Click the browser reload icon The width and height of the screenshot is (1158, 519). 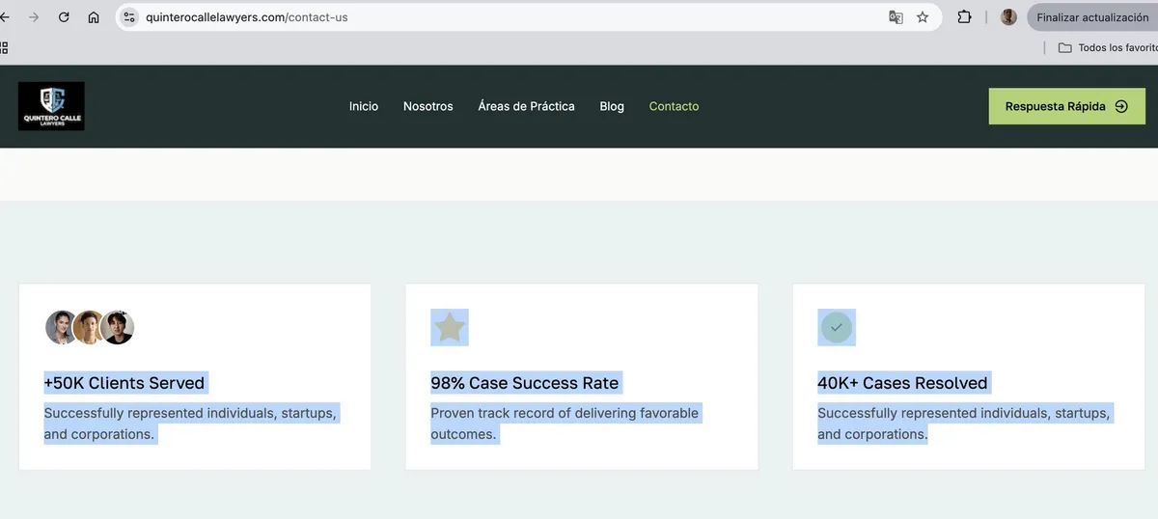(64, 17)
